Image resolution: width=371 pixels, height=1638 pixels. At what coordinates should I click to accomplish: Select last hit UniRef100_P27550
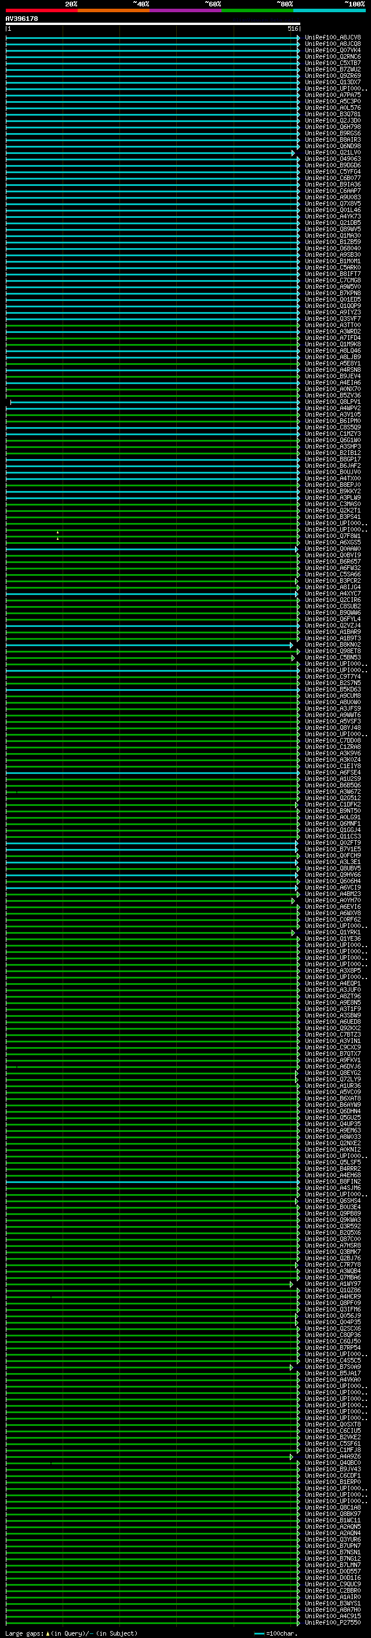[333, 1622]
